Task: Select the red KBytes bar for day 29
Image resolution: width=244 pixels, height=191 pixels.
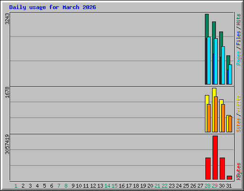Action: coord(215,158)
